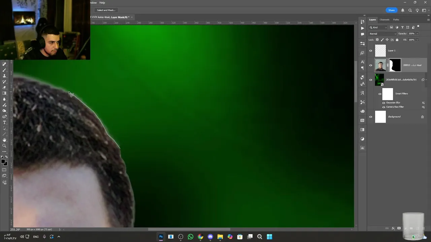Switch to the Channels tab

tap(385, 19)
